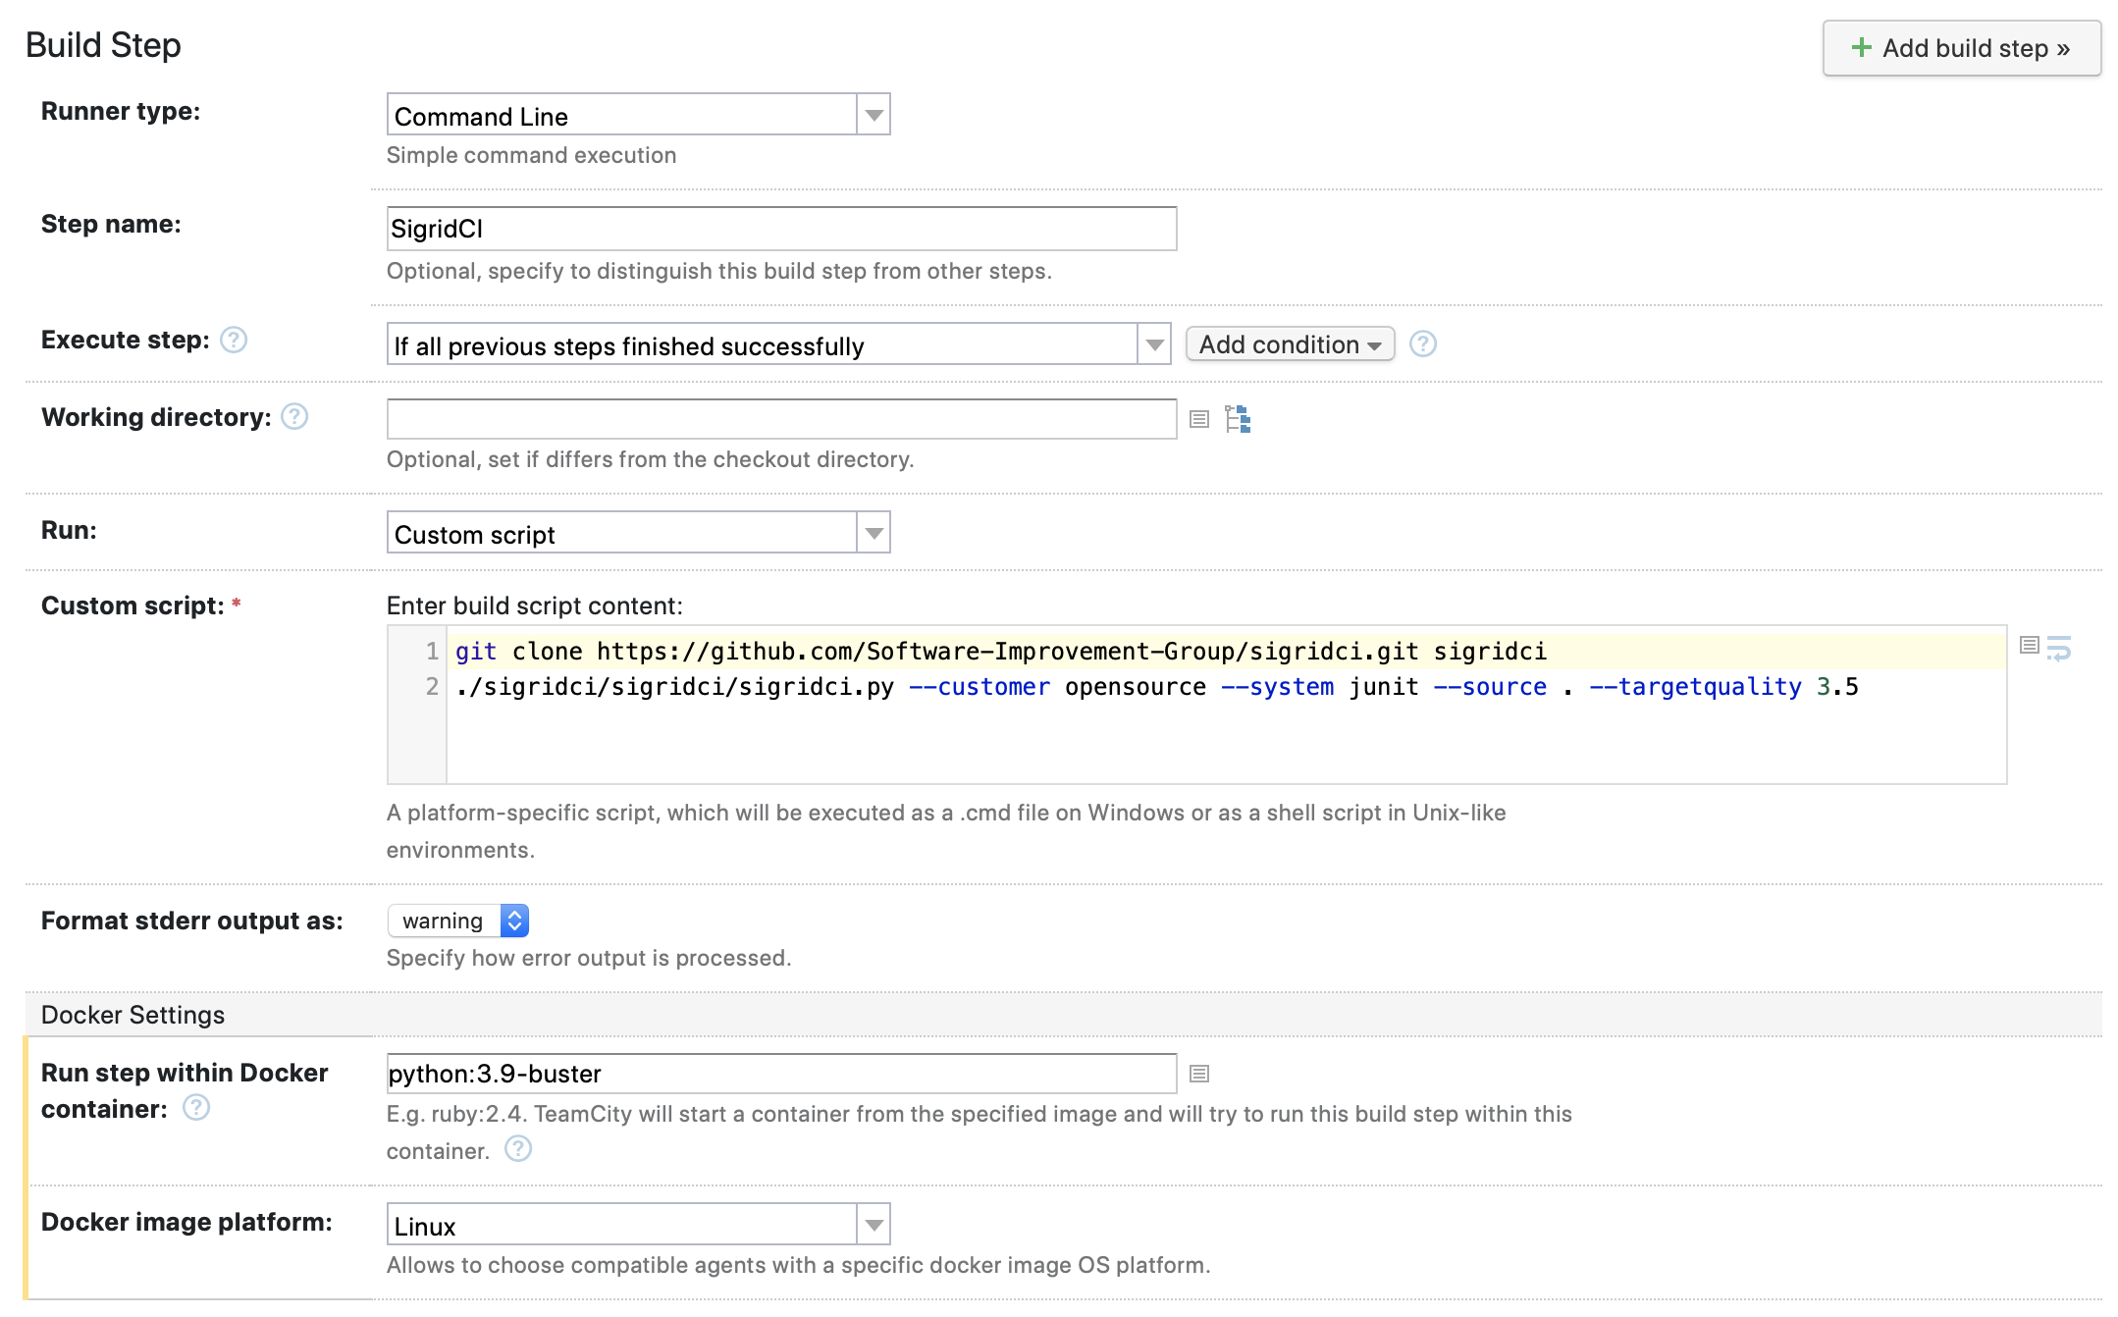Viewport: 2118px width, 1317px height.
Task: Open help for Working directory label
Action: [x=294, y=417]
